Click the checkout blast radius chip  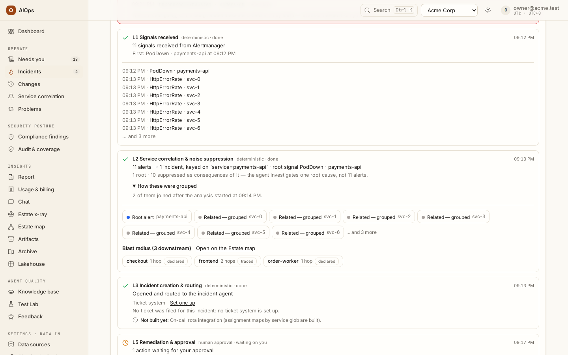[157, 262]
